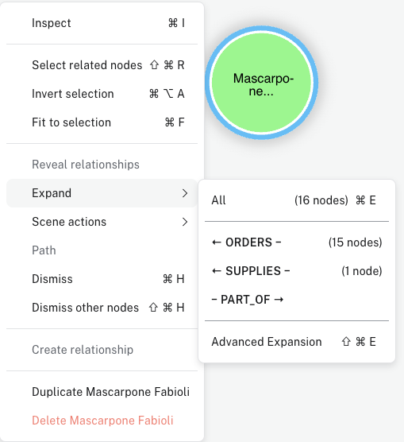
Task: Choose Invert selection option
Action: pos(102,94)
